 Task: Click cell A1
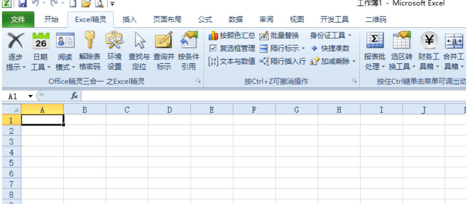[x=42, y=120]
